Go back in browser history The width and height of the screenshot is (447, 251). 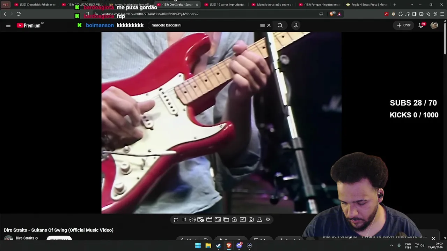(x=5, y=14)
